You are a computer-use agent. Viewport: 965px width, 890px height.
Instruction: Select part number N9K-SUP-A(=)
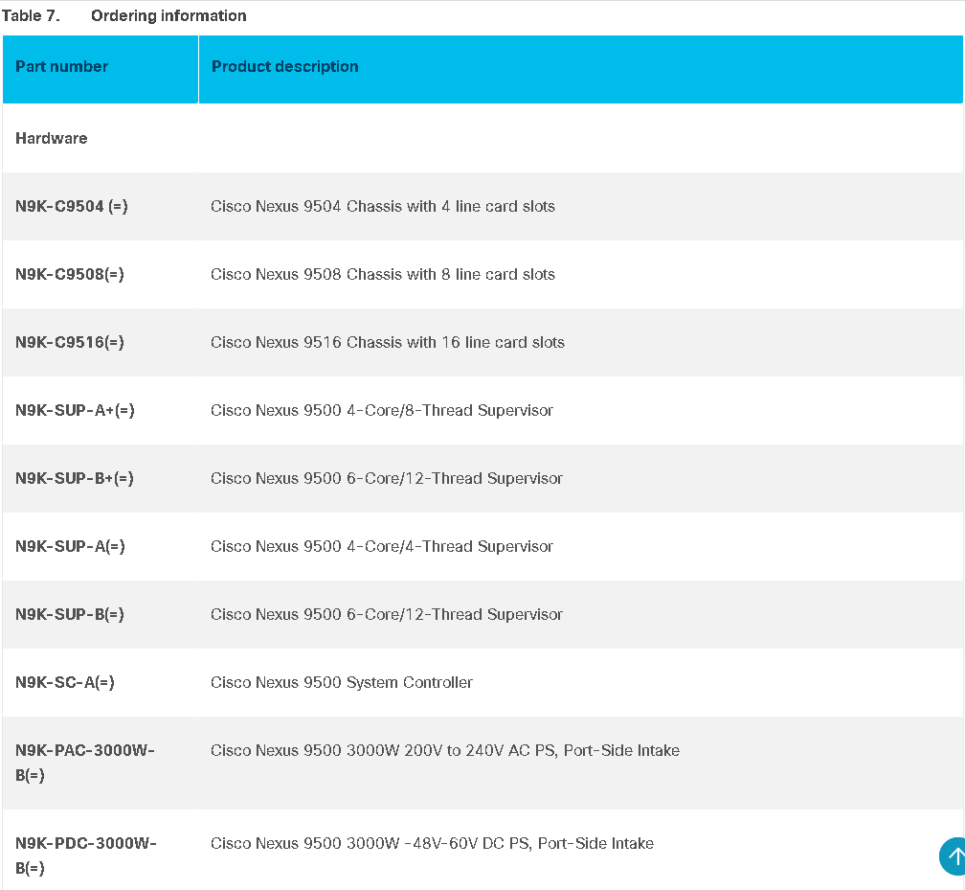(x=70, y=546)
